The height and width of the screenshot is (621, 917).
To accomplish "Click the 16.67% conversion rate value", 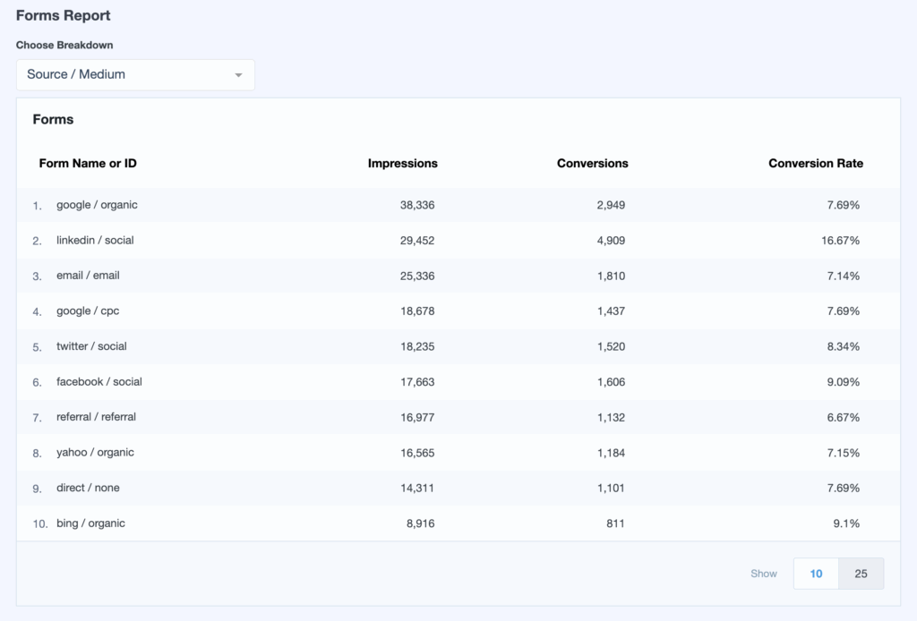I will click(841, 241).
